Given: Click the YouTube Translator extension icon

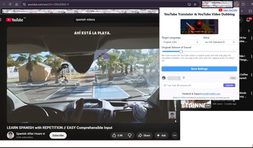Looking at the screenshot, I should click(x=237, y=4).
